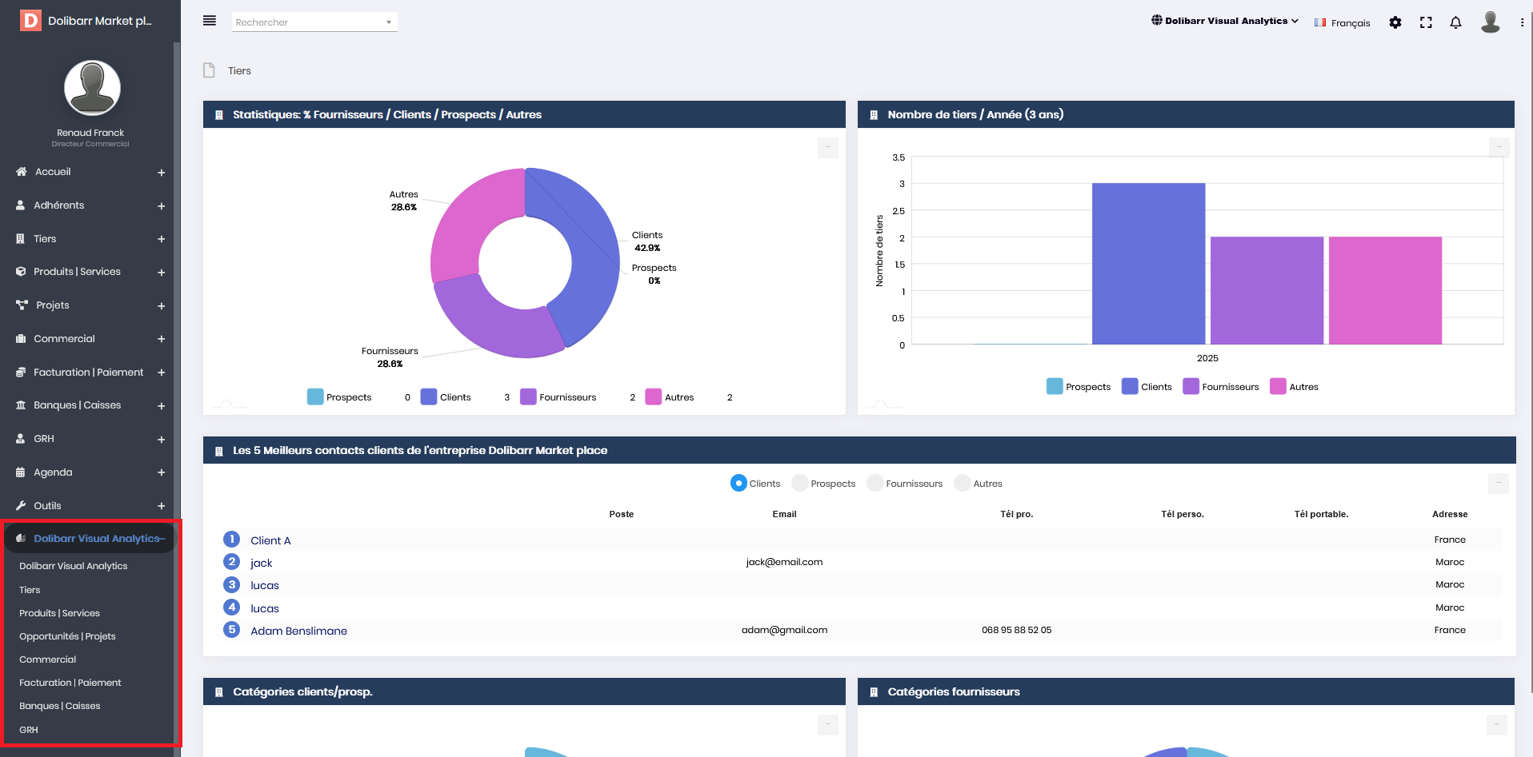
Task: Expand the Facturation | Paiement menu
Action: click(90, 373)
